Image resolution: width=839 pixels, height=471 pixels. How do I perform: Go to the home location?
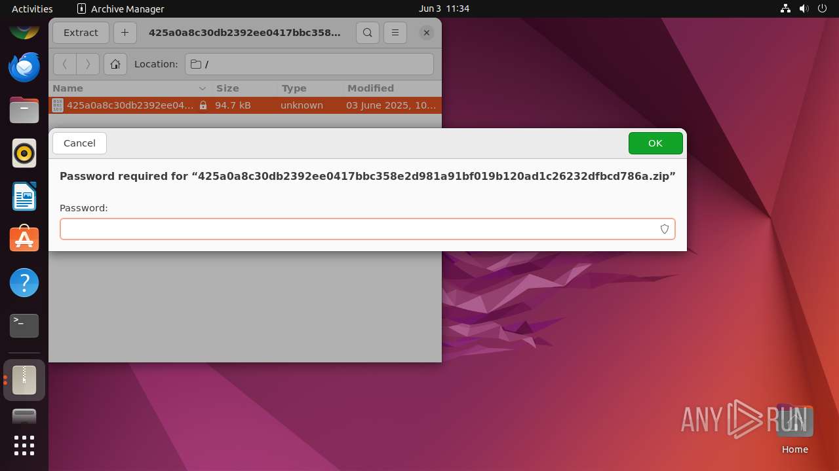click(x=115, y=64)
